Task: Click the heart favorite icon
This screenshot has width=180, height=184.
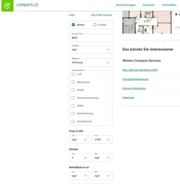Action: tap(176, 28)
